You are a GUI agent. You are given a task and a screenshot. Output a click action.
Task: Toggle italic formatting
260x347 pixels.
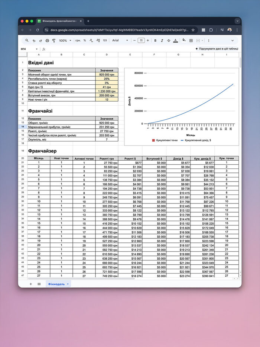pos(162,41)
